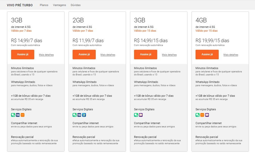Image resolution: width=255 pixels, height=153 pixels.
Task: Click orange service icon in 4GB plan
Action: tap(202, 115)
